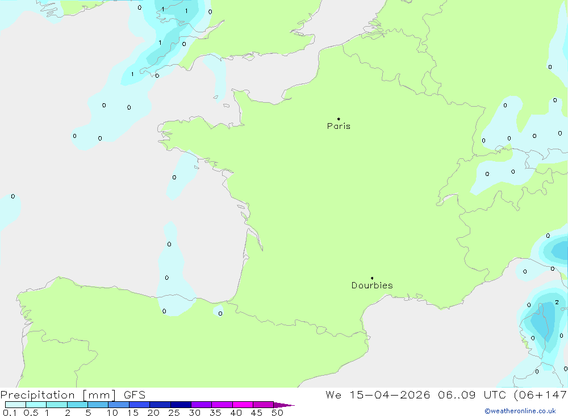This screenshot has width=568, height=416.
Task: Click the 'Precipitation [mm]' title text
Action: click(58, 395)
